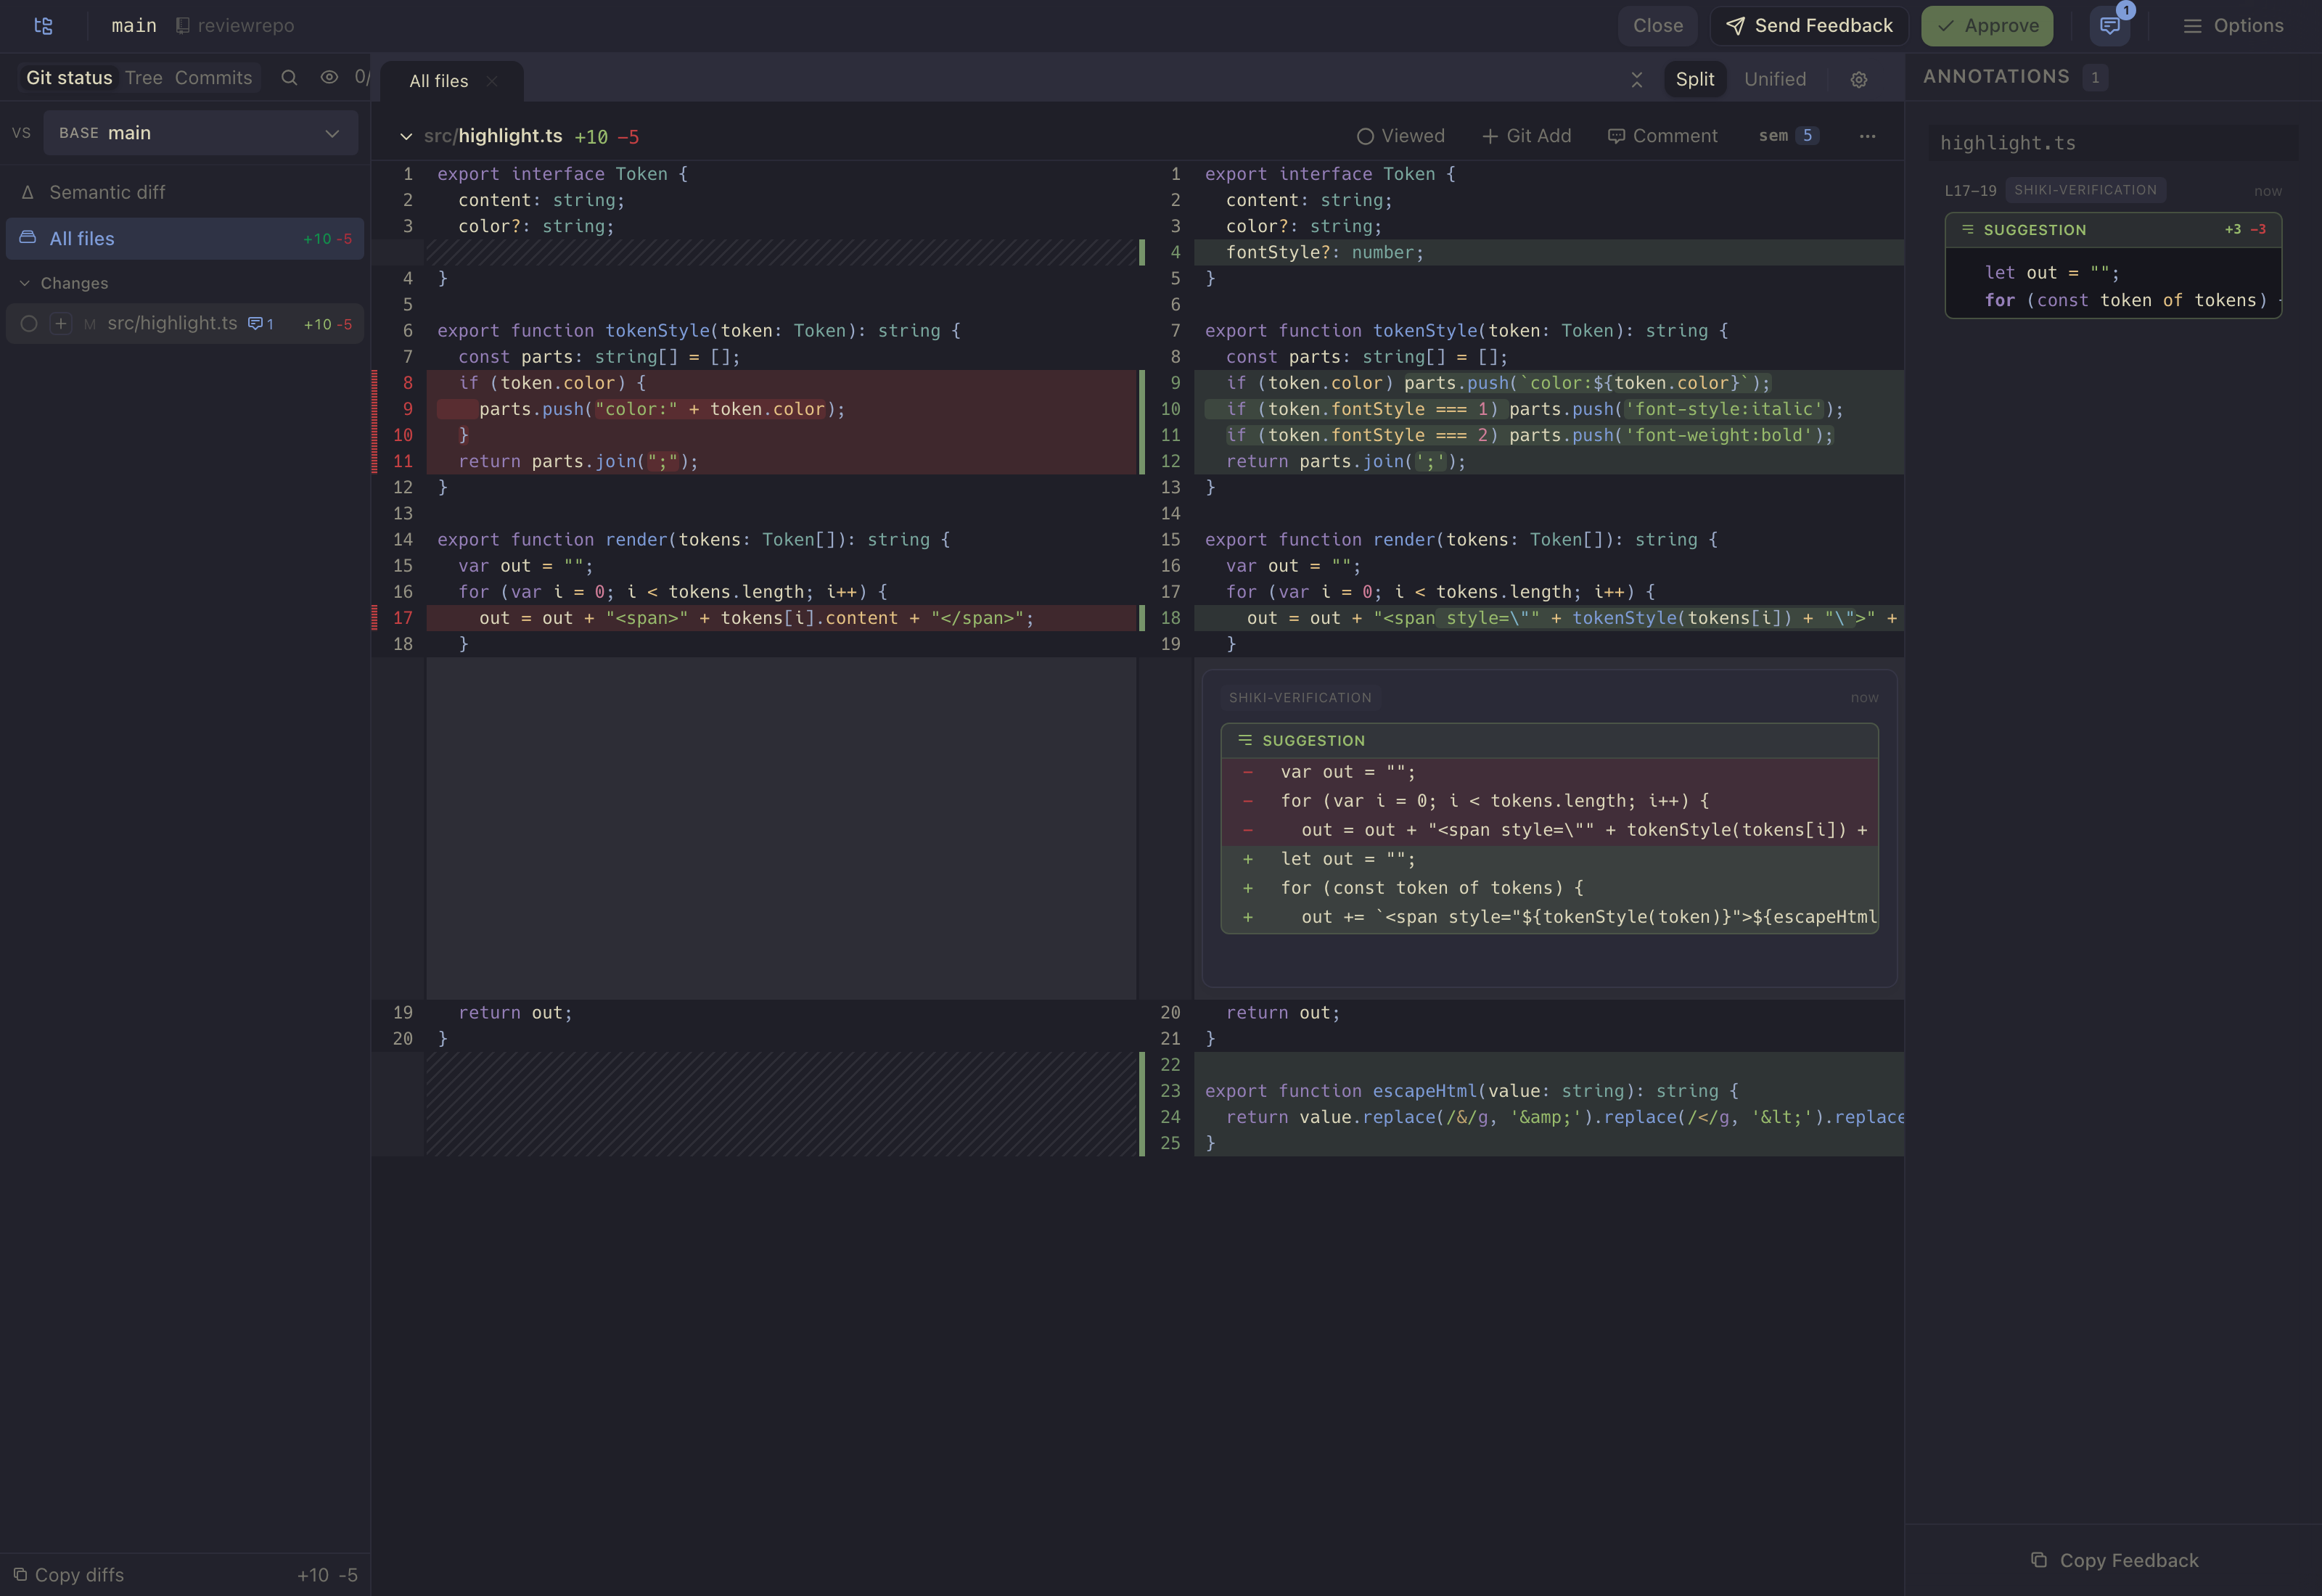The width and height of the screenshot is (2322, 1596).
Task: Click the collapse diff icon beside Split
Action: [1637, 80]
